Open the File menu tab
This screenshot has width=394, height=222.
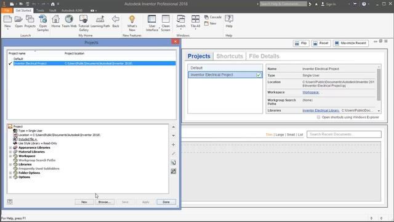[x=7, y=10]
